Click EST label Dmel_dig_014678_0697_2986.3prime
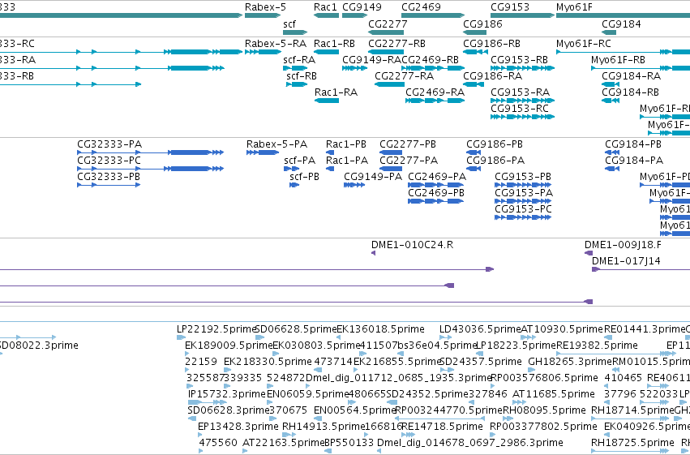 tap(470, 443)
